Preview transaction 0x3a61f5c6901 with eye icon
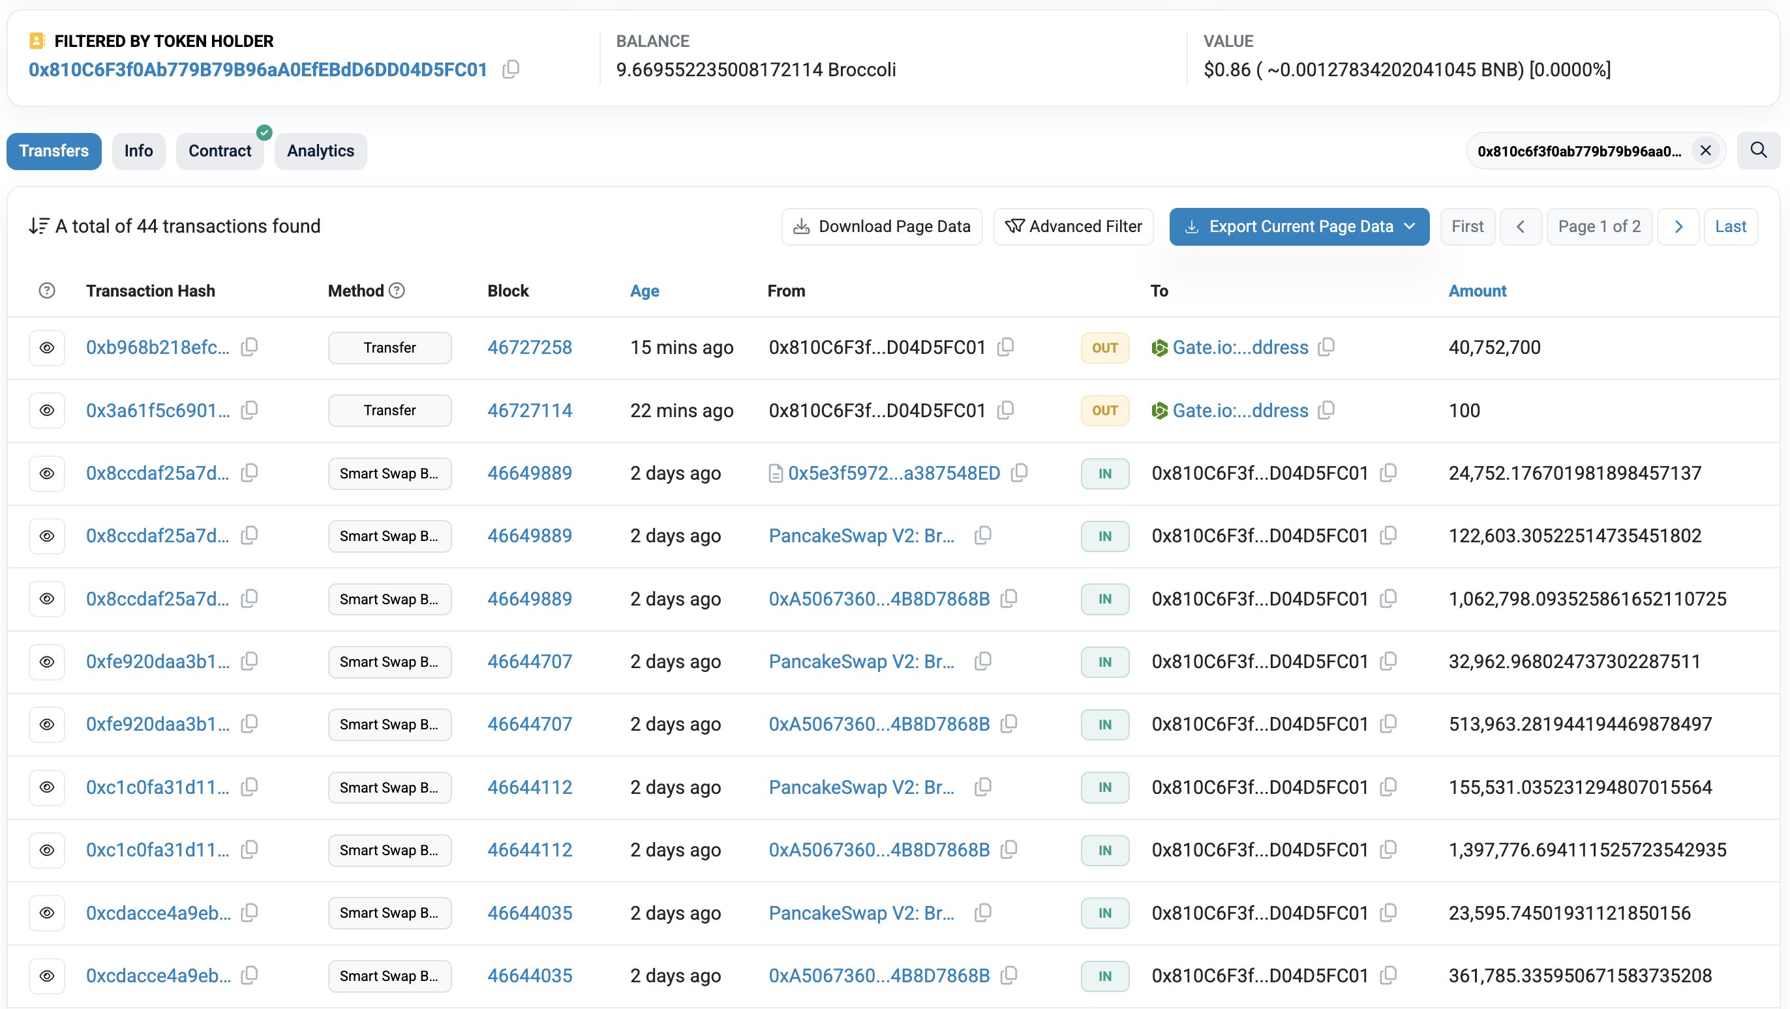This screenshot has height=1009, width=1790. (46, 411)
